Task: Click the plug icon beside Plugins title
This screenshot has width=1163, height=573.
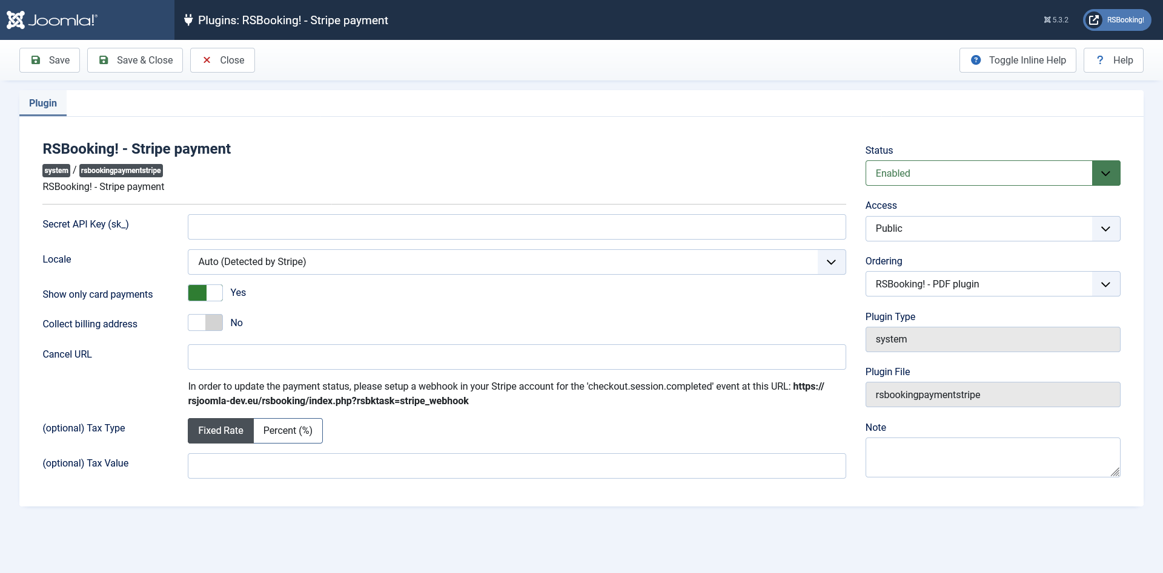Action: tap(188, 20)
